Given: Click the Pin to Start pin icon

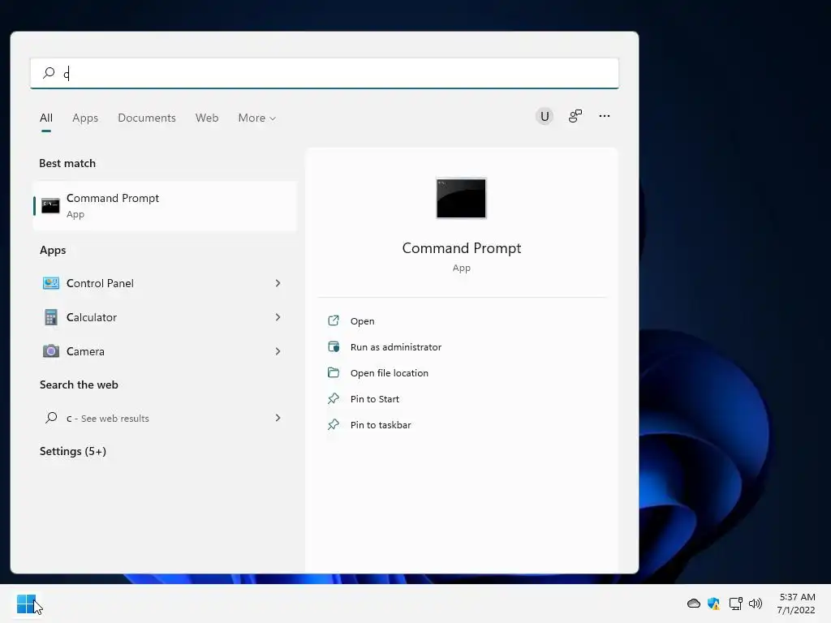Looking at the screenshot, I should click(x=334, y=398).
